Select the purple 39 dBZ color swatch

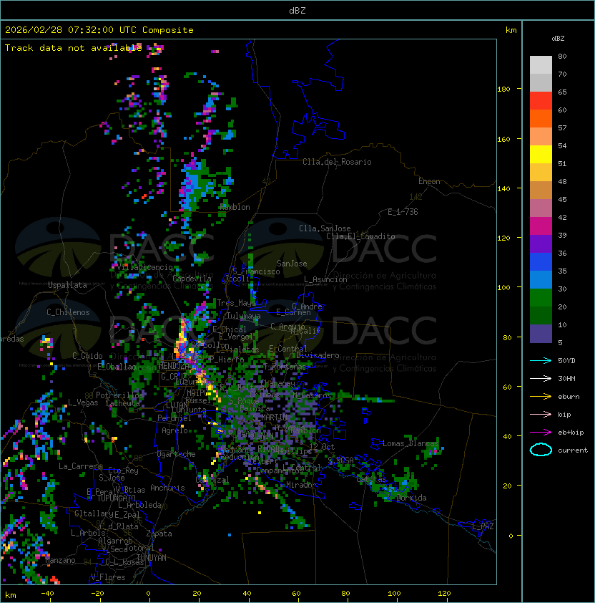541,244
